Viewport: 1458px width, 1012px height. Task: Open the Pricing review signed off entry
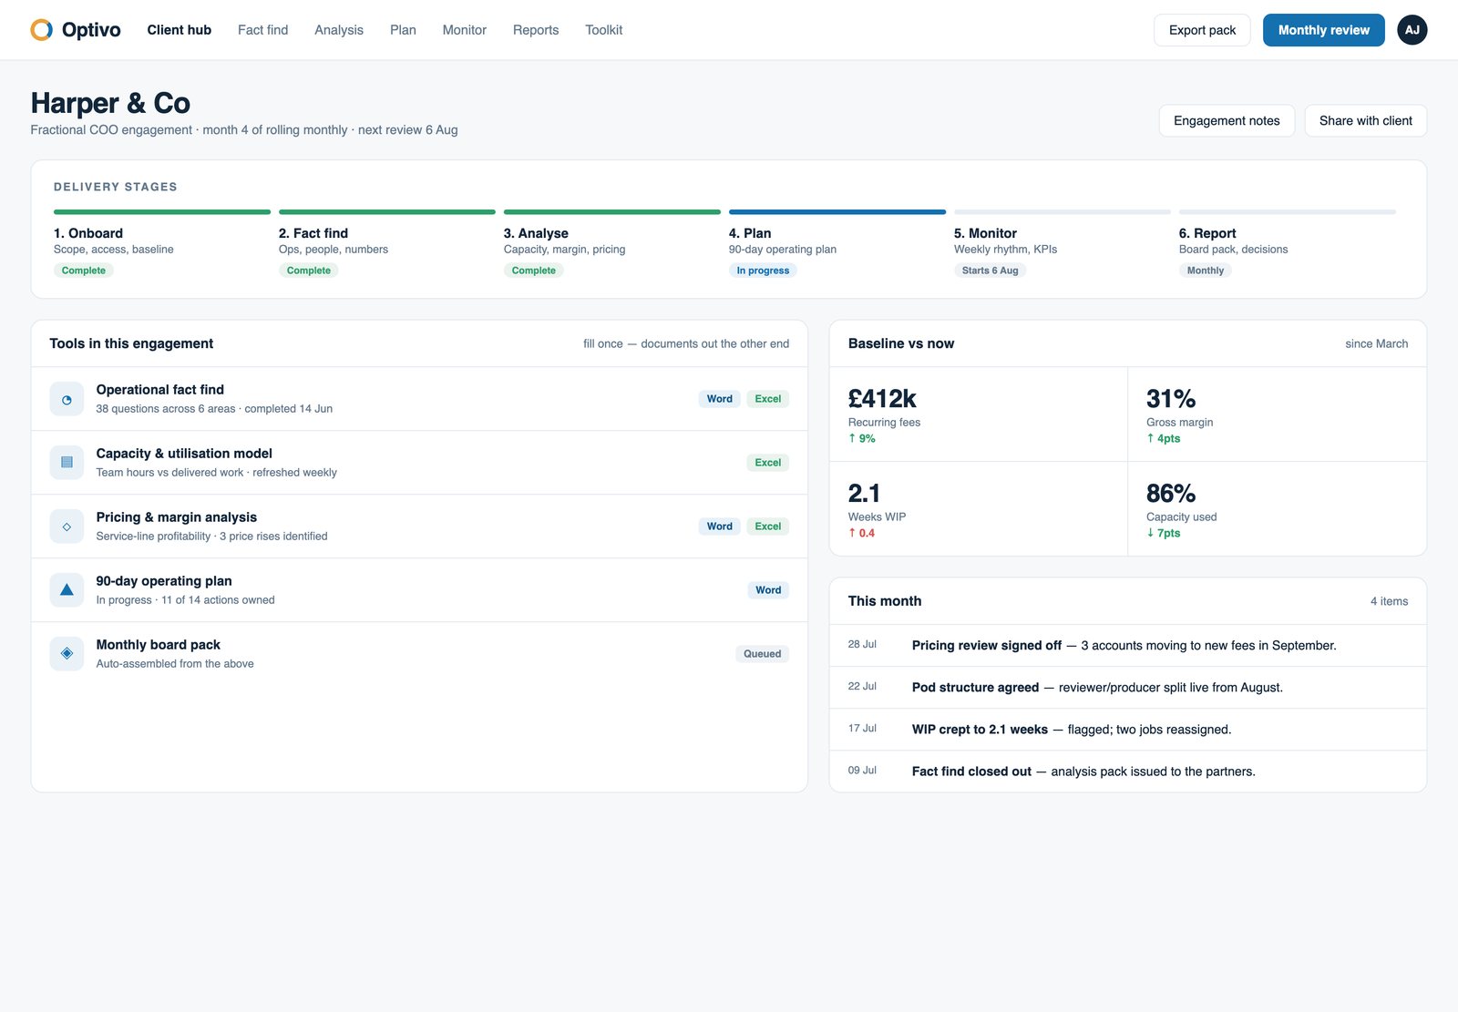(x=1128, y=645)
